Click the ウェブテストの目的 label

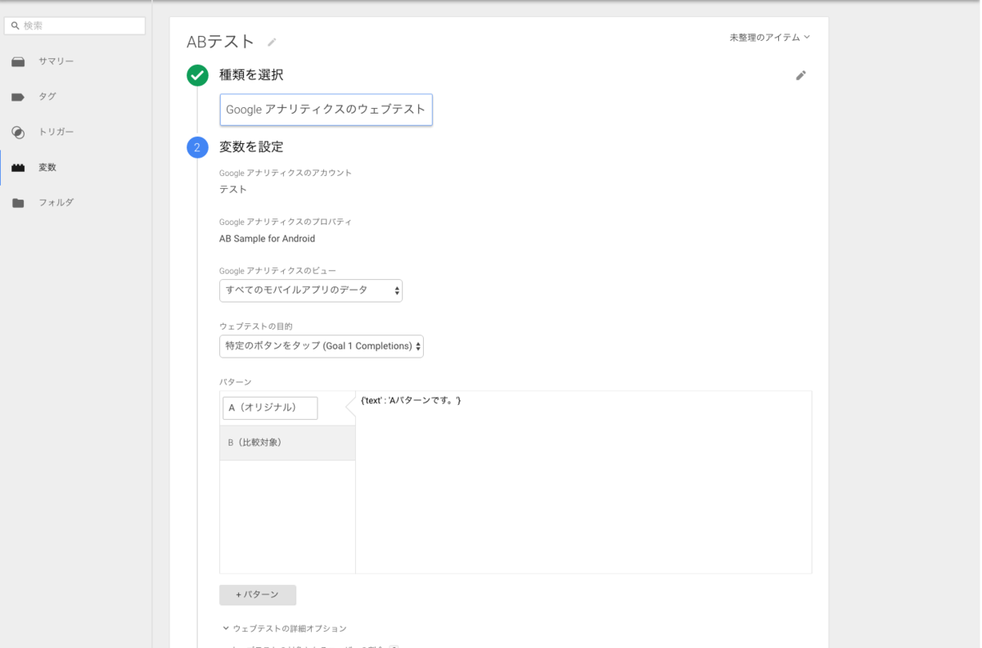[x=256, y=326]
